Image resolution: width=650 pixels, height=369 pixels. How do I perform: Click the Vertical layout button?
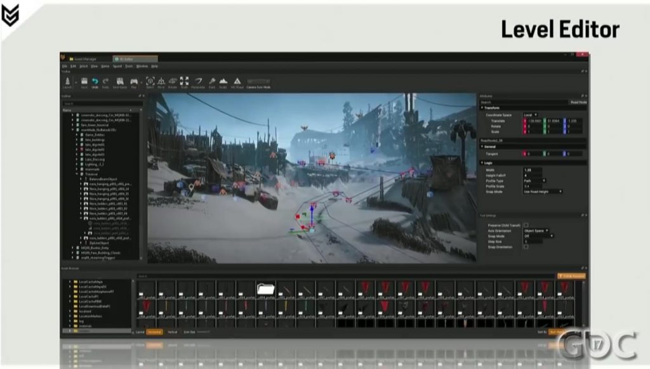[x=173, y=332]
